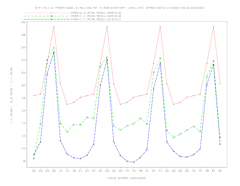Click x-axis tick label 21
Image resolution: width=240 pixels, height=186 pixels.
[80, 171]
